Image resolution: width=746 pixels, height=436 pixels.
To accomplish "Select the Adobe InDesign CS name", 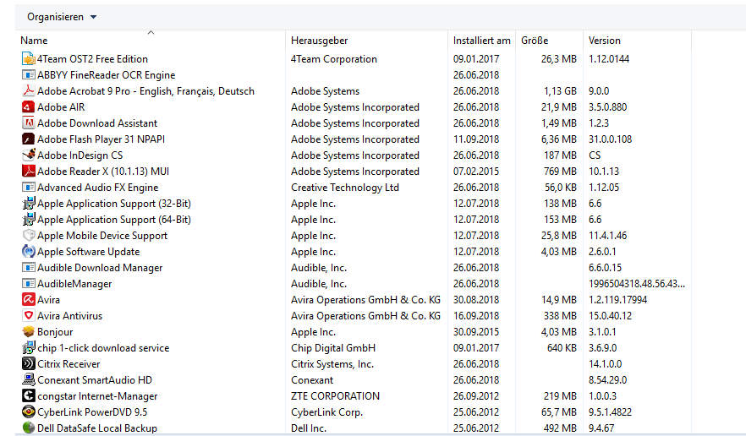I will coord(80,155).
